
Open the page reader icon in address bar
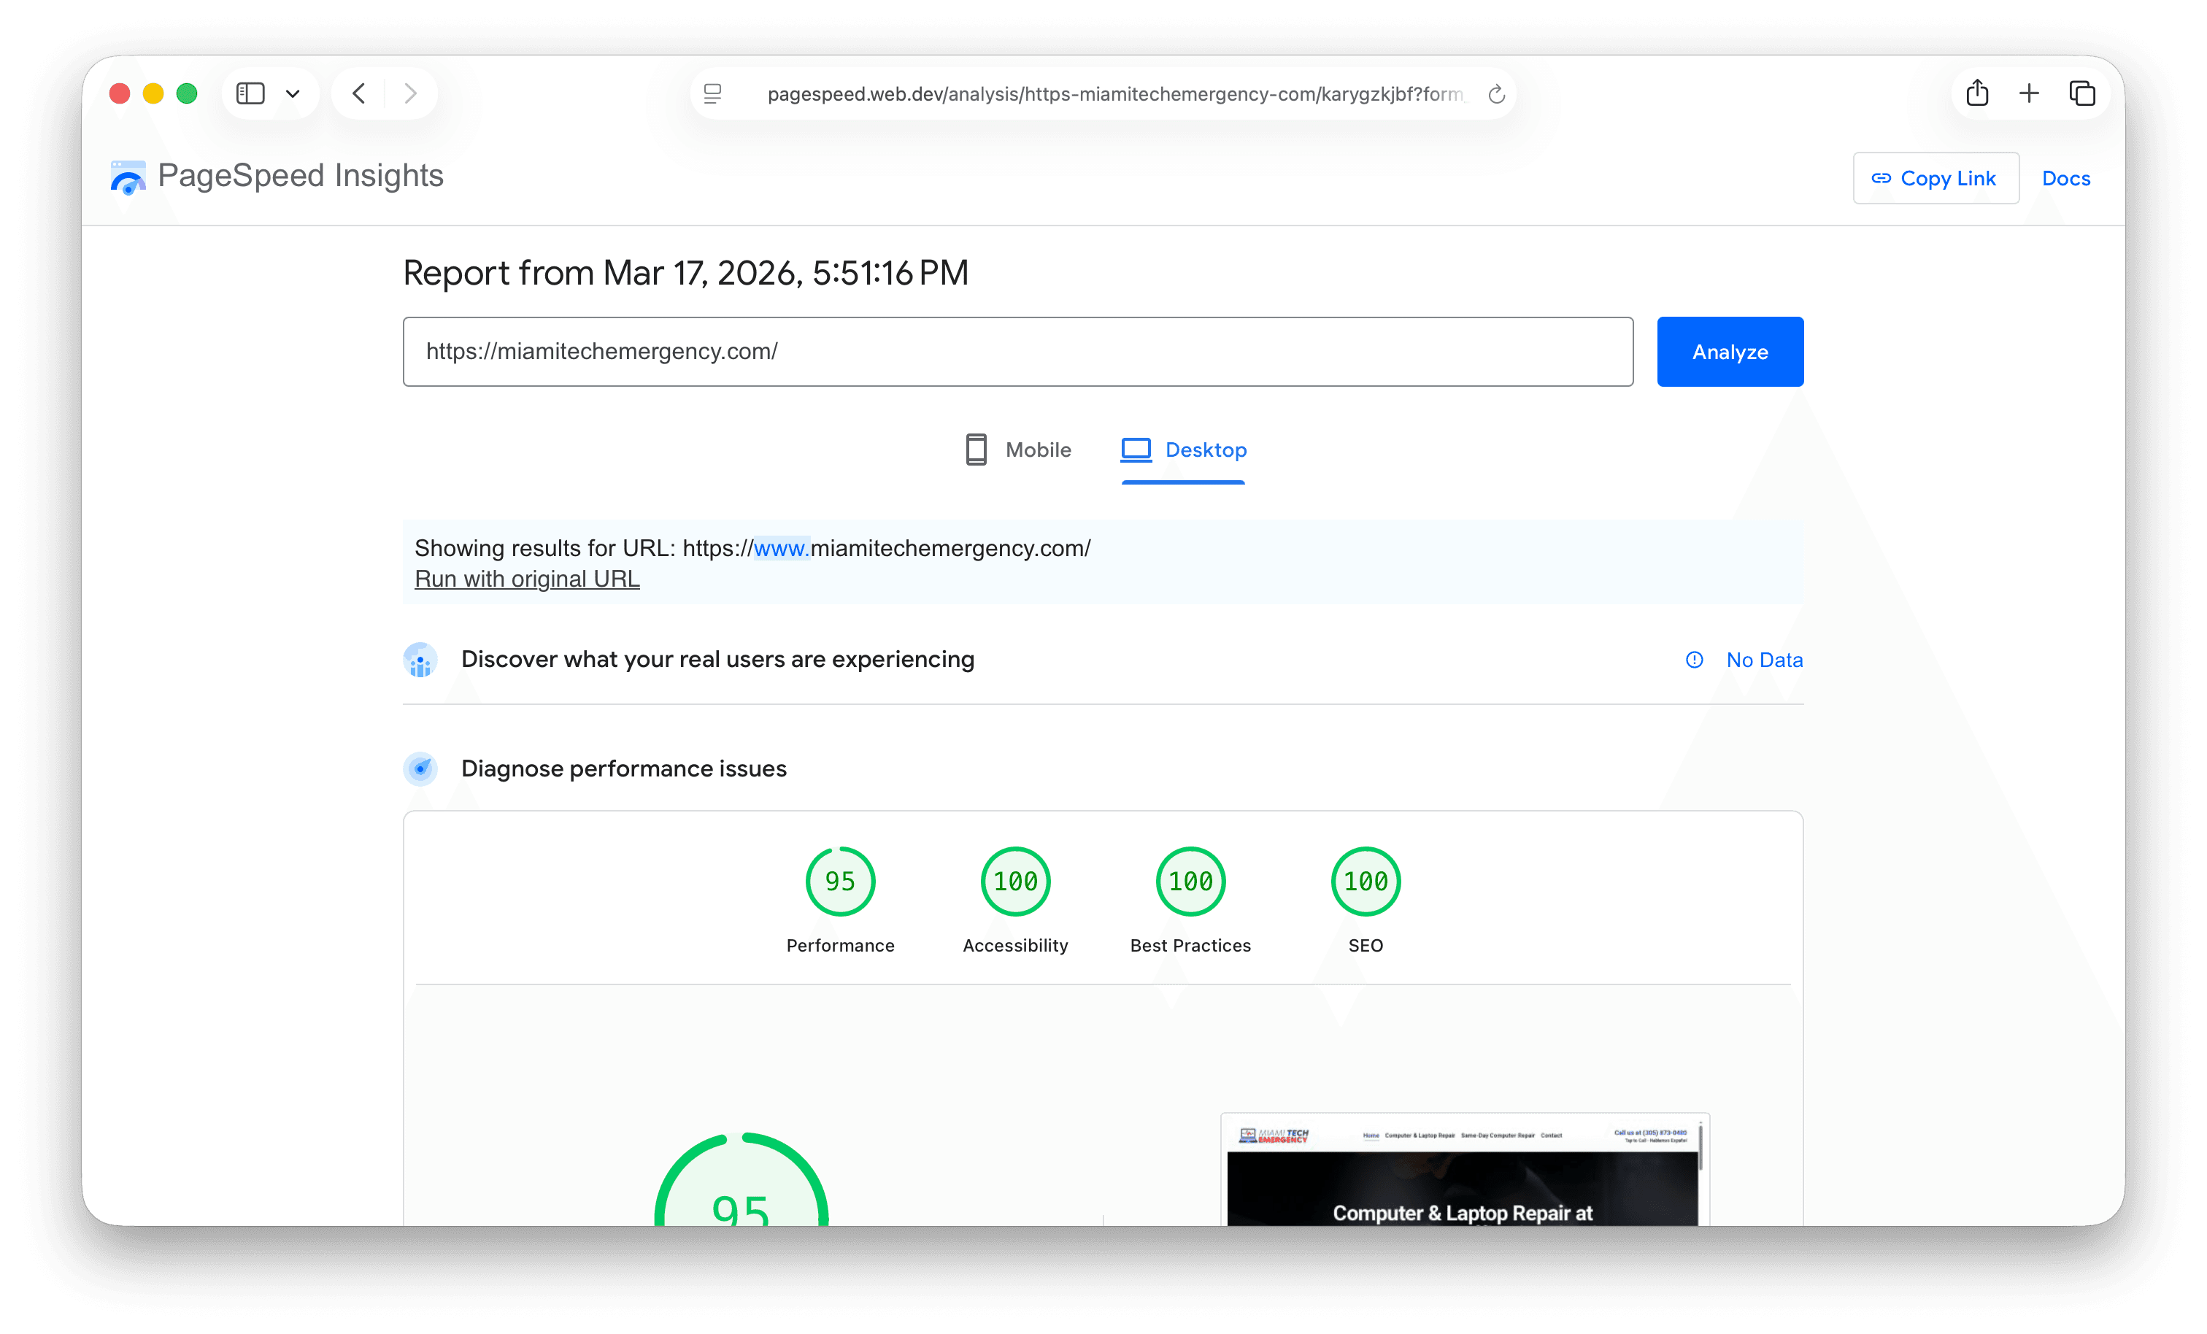[713, 93]
